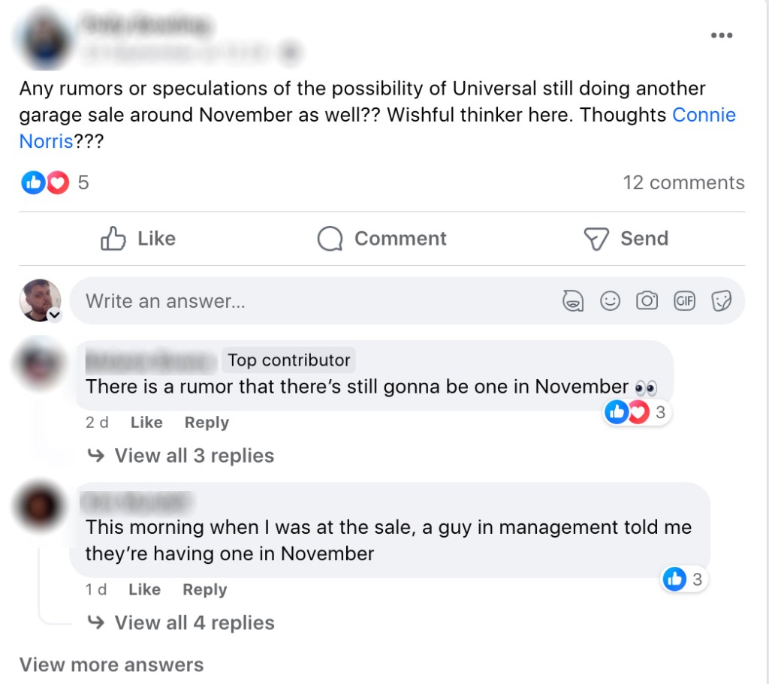The height and width of the screenshot is (684, 769).
Task: Like the comment about the guy in management
Action: click(144, 590)
